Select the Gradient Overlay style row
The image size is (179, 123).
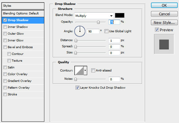(x=23, y=81)
